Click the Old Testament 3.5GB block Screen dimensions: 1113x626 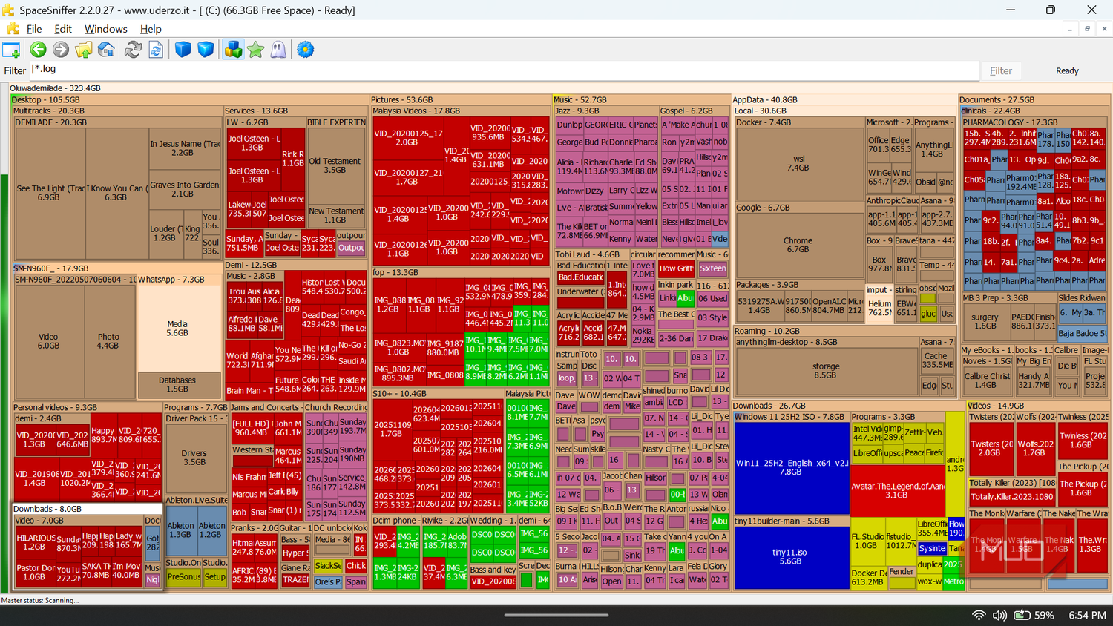[335, 165]
